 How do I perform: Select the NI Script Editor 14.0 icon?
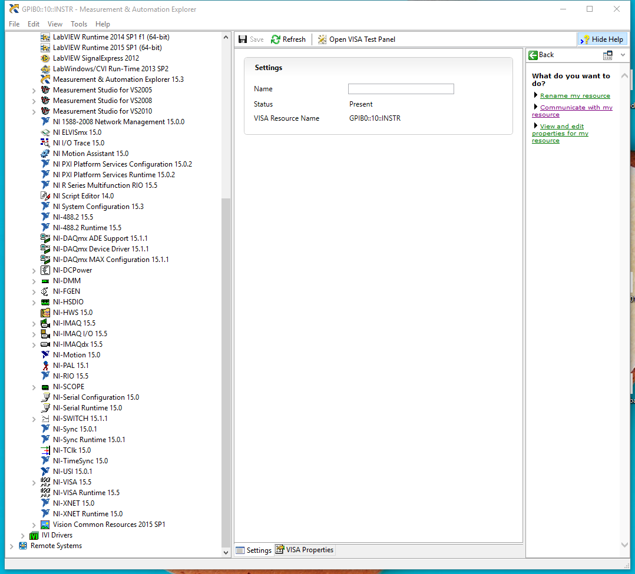coord(45,196)
